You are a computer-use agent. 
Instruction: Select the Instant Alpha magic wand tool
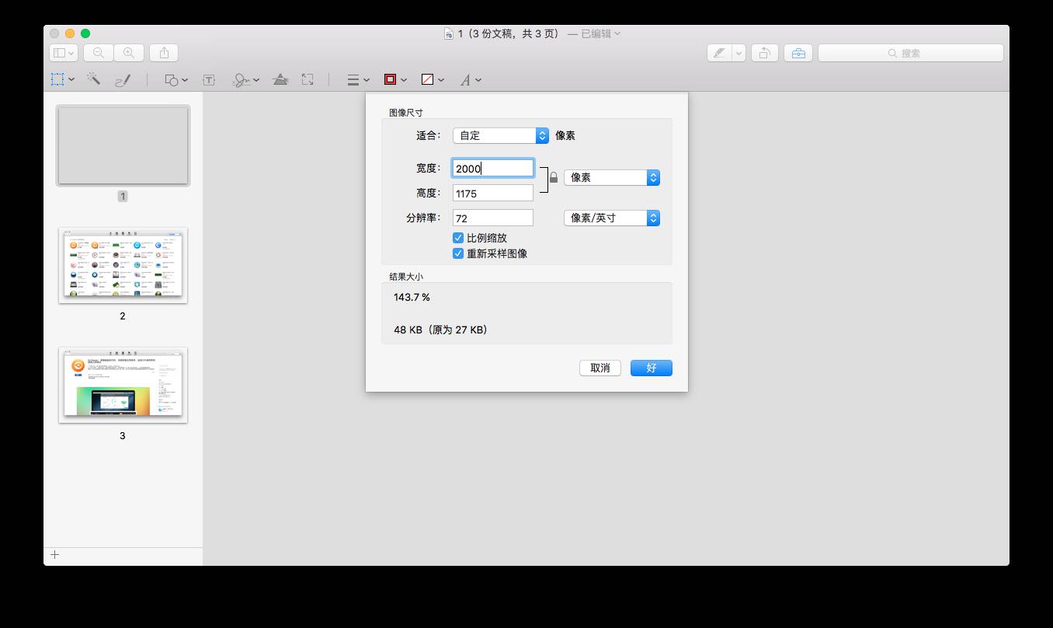coord(94,79)
